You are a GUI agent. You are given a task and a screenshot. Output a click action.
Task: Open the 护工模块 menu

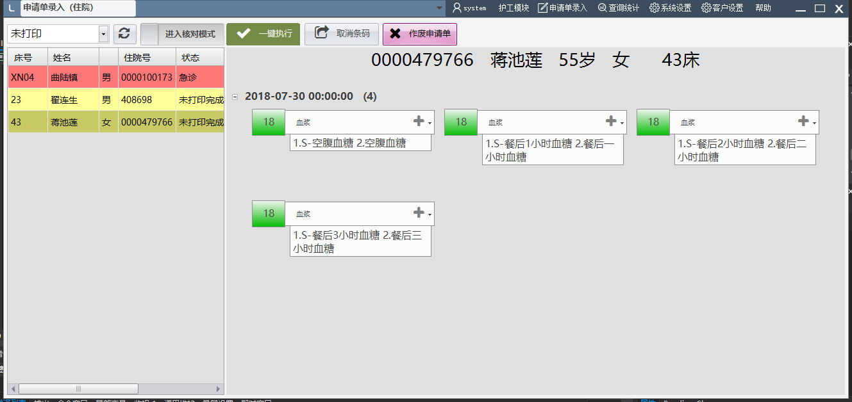[x=514, y=8]
